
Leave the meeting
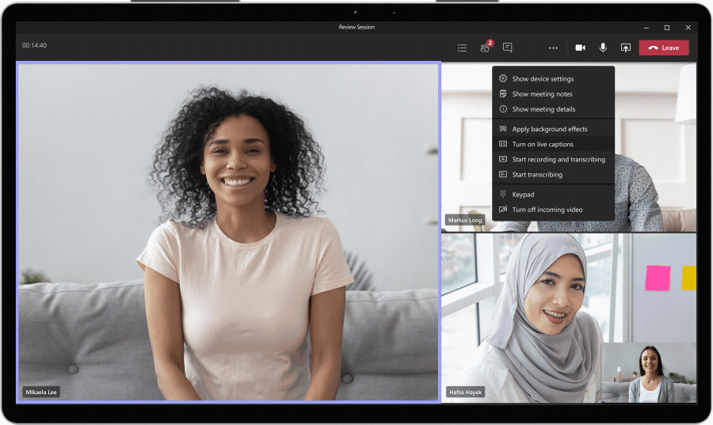(x=664, y=47)
